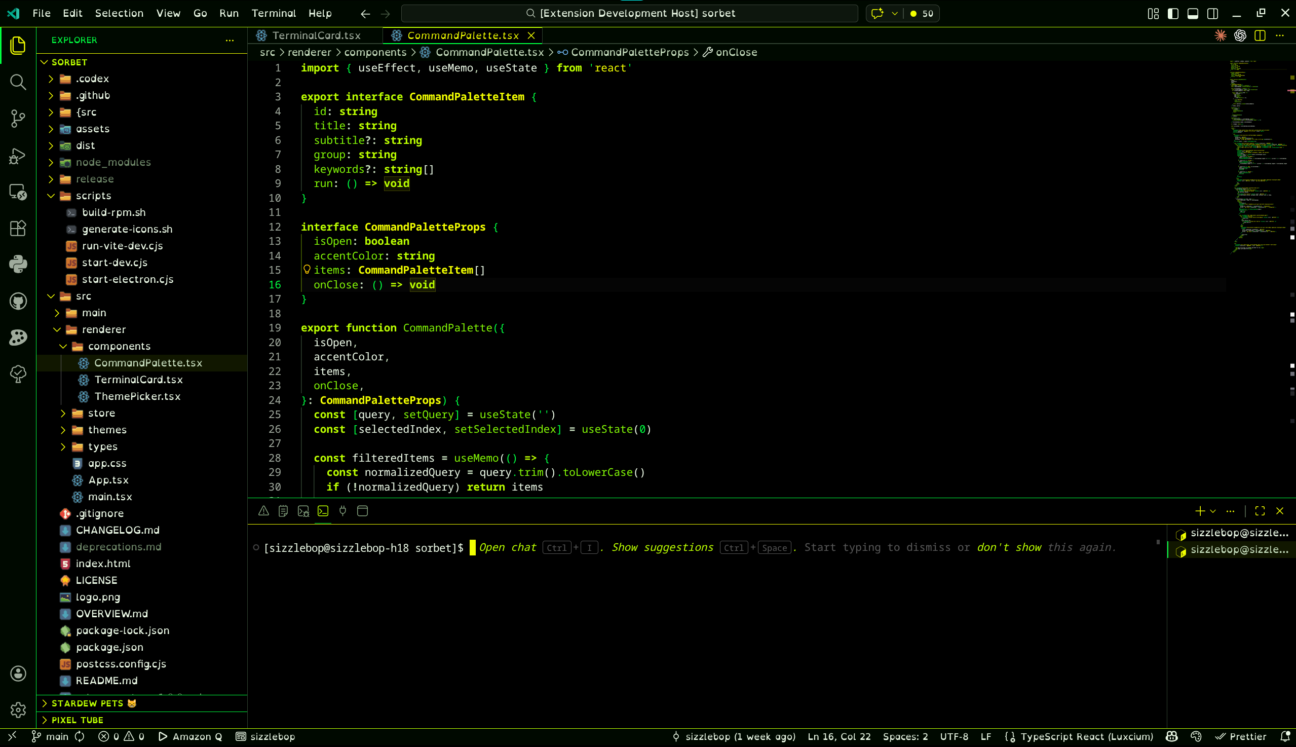Image resolution: width=1296 pixels, height=747 pixels.
Task: Click the Prettier status bar button
Action: [1241, 736]
